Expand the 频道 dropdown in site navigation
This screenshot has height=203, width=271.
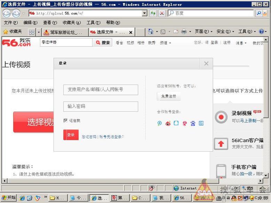165,43
